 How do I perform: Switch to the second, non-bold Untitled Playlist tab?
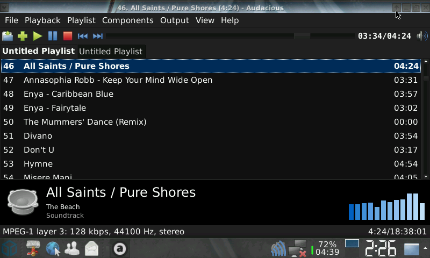coord(111,52)
